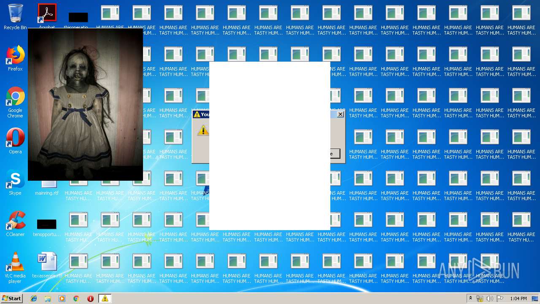Click the Show desktop button
Viewport: 540px width, 304px height.
[536, 299]
